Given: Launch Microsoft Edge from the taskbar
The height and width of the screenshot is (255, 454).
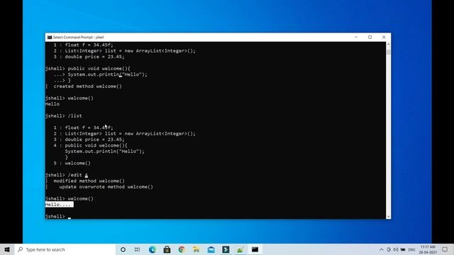Looking at the screenshot, I should point(153,249).
